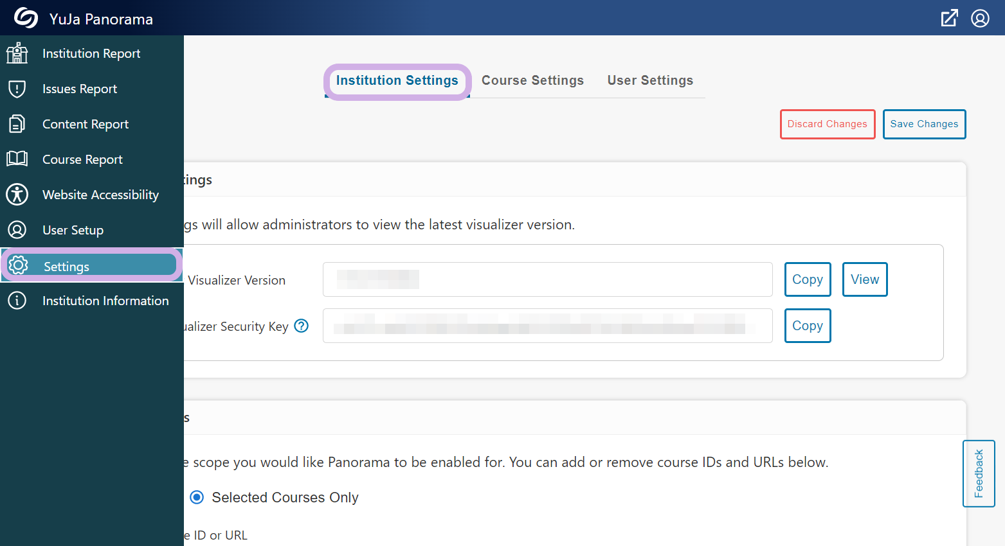The height and width of the screenshot is (546, 1005).
Task: Click the Visualizer Version input field
Action: tap(548, 279)
